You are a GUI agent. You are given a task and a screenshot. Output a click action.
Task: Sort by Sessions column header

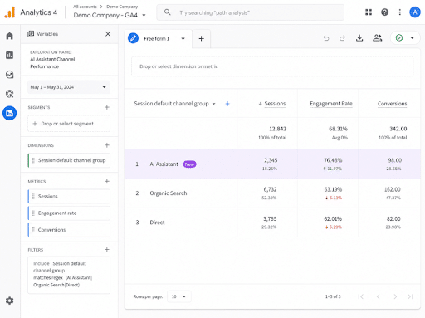(275, 104)
